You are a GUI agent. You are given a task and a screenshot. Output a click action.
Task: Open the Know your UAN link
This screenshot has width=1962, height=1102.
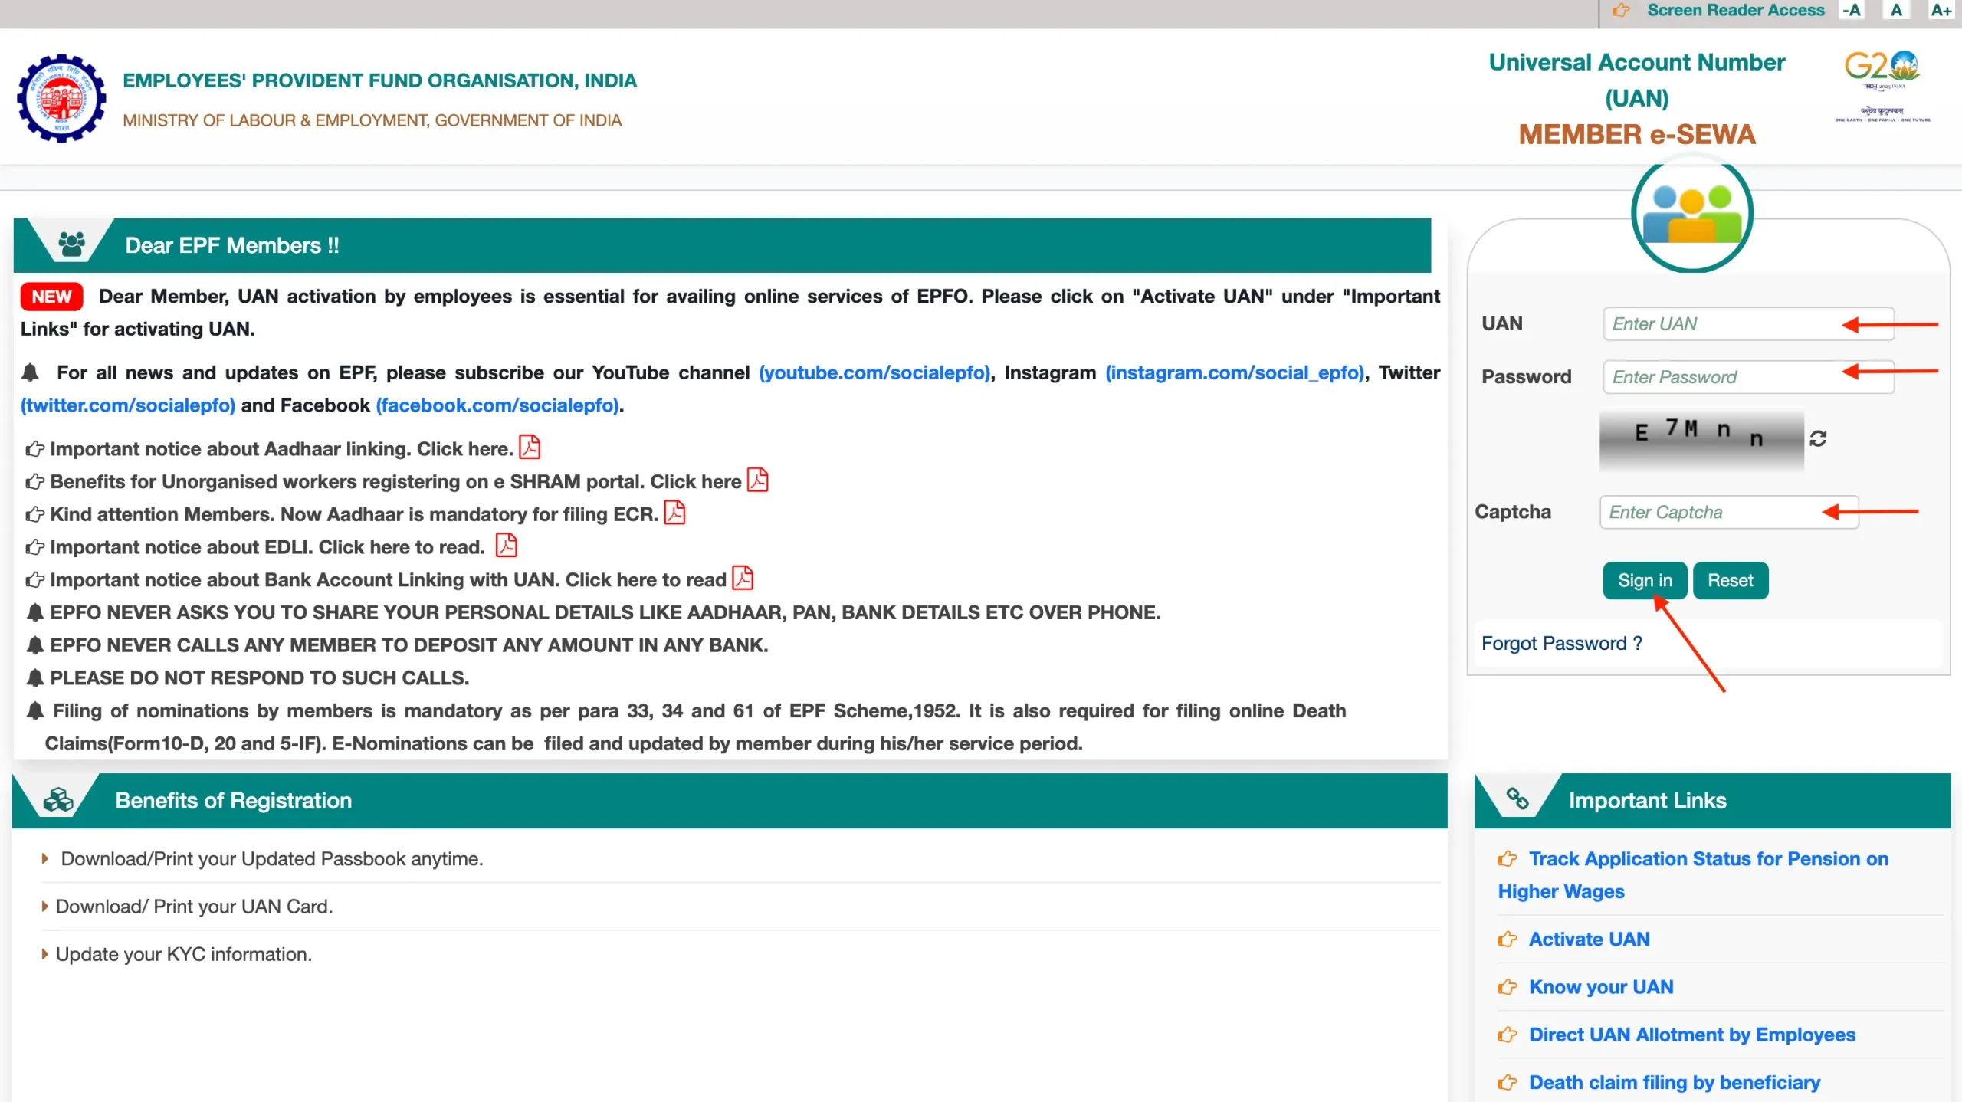[x=1601, y=987]
